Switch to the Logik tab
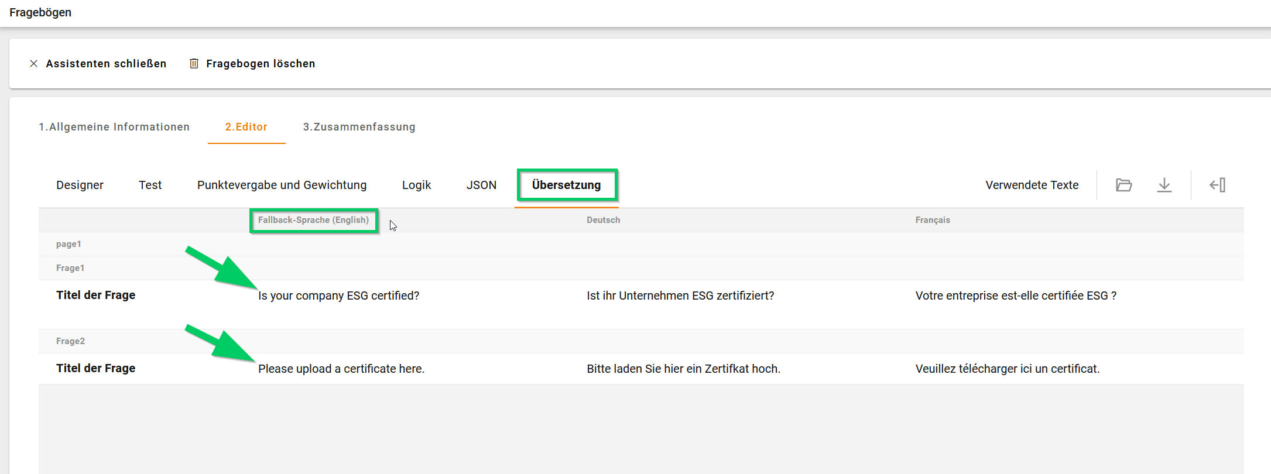Screen dimensions: 1271x474 (416, 185)
